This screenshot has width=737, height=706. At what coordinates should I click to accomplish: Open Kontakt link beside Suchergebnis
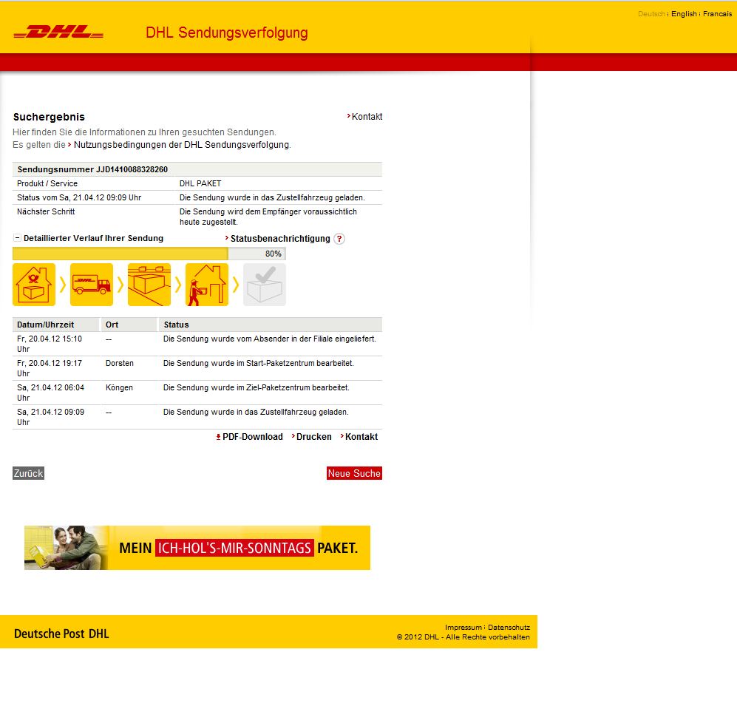coord(364,117)
